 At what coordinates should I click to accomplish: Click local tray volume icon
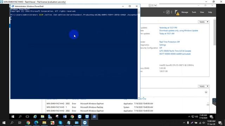(204, 123)
